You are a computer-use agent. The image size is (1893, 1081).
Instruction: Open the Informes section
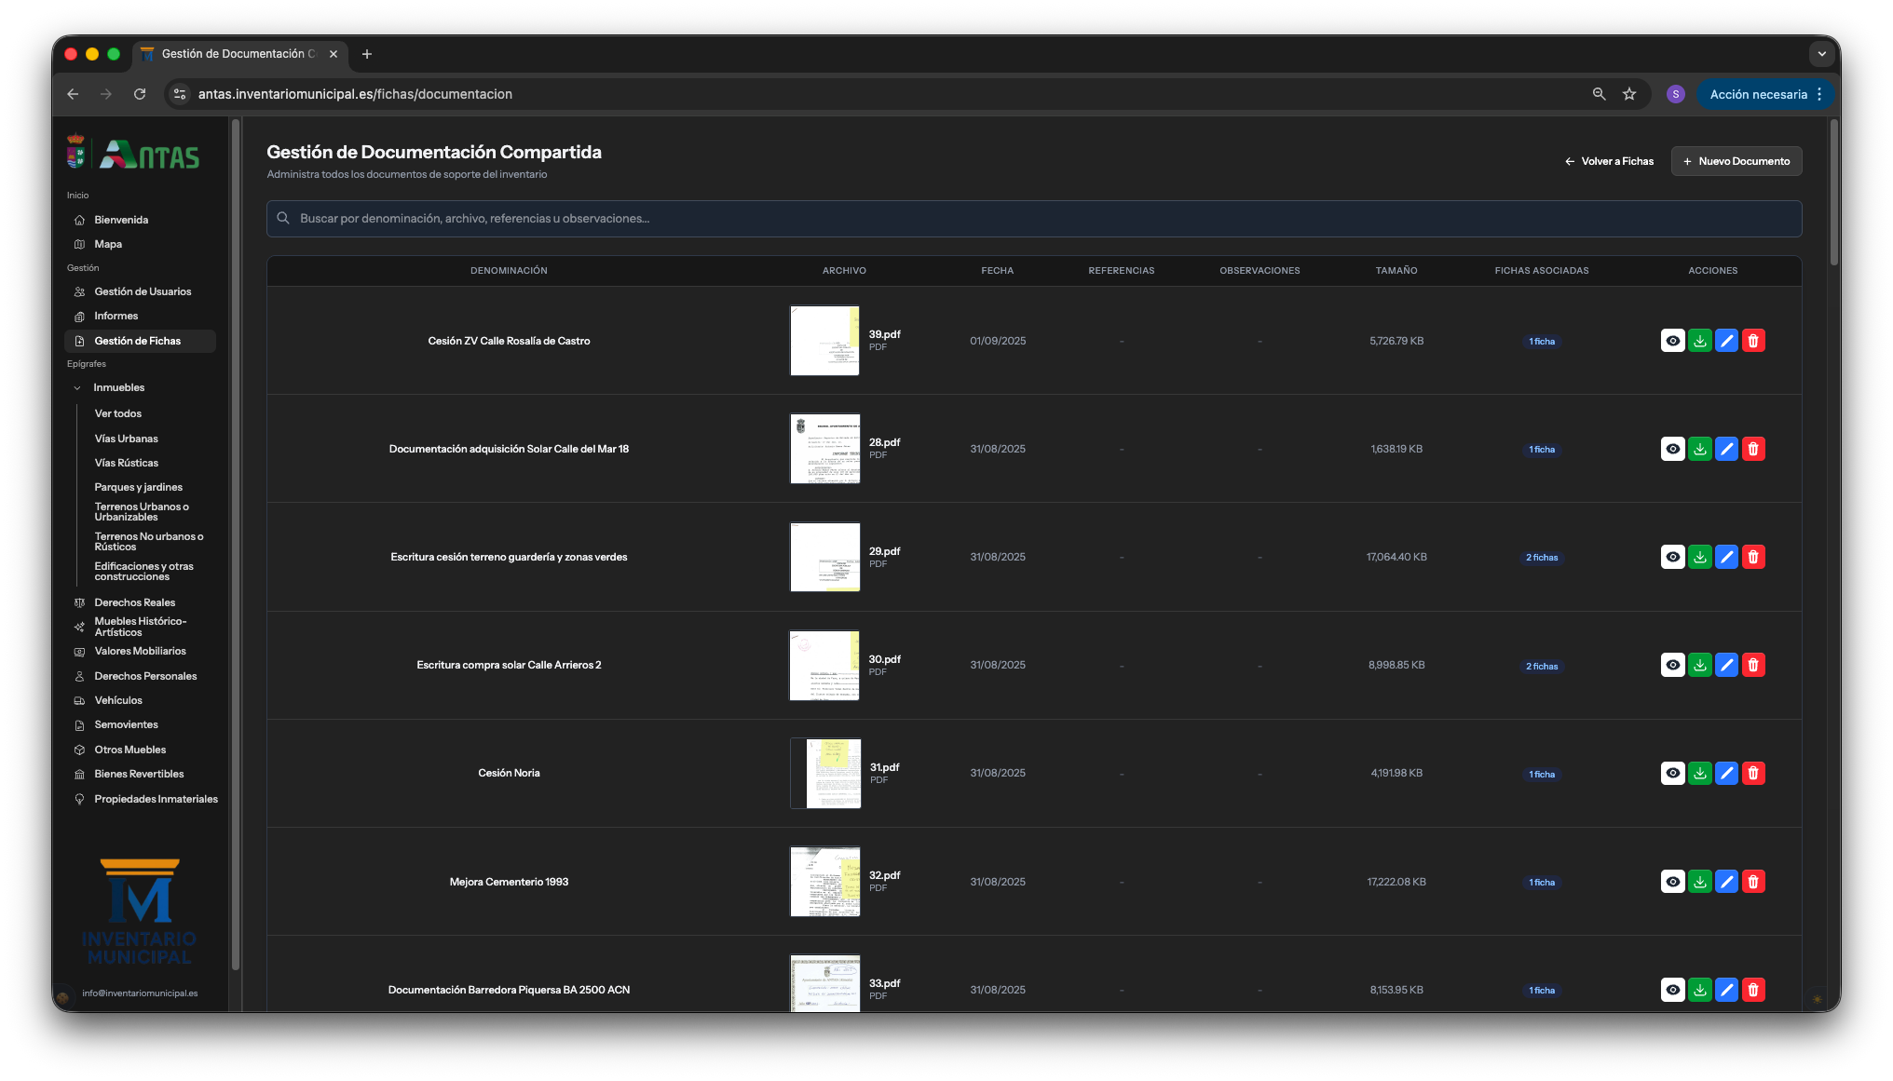117,316
